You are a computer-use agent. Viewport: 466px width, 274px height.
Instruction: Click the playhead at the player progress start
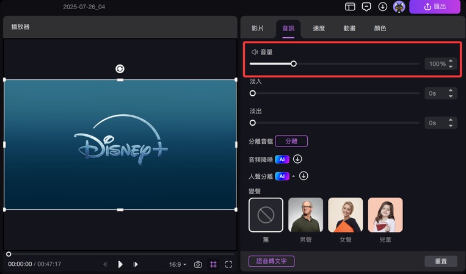tap(9, 254)
